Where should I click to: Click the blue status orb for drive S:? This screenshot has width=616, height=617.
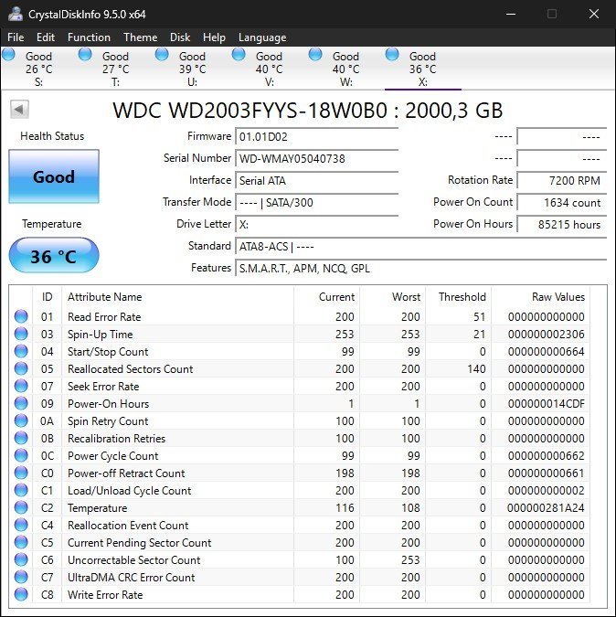pyautogui.click(x=9, y=55)
